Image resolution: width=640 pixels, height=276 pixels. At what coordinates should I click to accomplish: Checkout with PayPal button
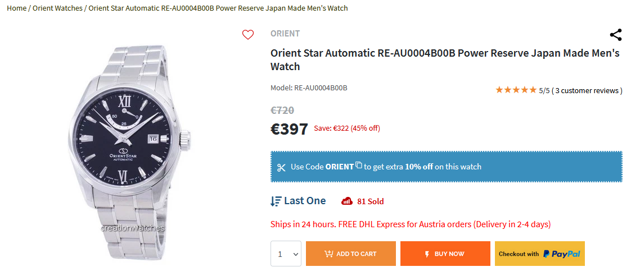click(x=540, y=254)
